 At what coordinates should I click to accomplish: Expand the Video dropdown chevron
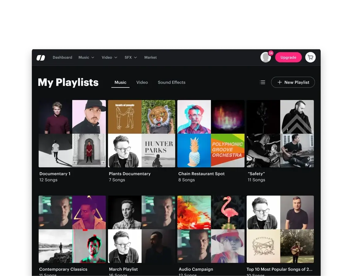(116, 58)
